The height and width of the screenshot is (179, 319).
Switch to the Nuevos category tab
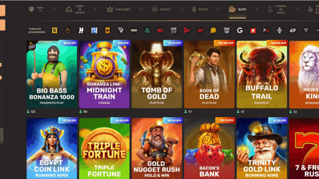[161, 9]
